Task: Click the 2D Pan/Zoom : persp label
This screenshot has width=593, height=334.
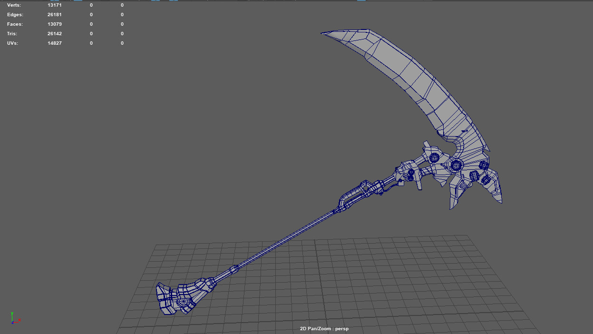Action: pos(324,328)
